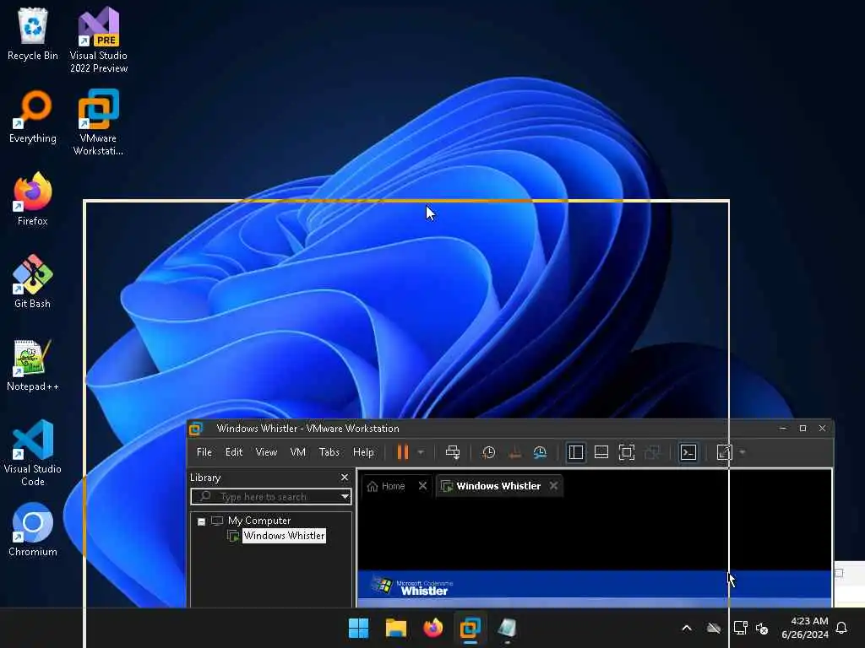Screen dimensions: 865x648
Task: Select My Computer in the Library tree
Action: (259, 521)
